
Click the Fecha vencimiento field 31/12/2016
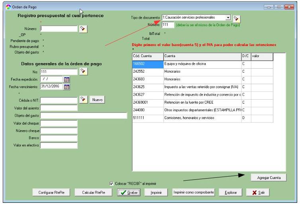click(x=51, y=86)
